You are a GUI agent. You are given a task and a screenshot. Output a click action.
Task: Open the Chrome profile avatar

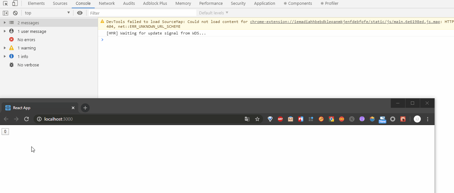[x=417, y=119]
